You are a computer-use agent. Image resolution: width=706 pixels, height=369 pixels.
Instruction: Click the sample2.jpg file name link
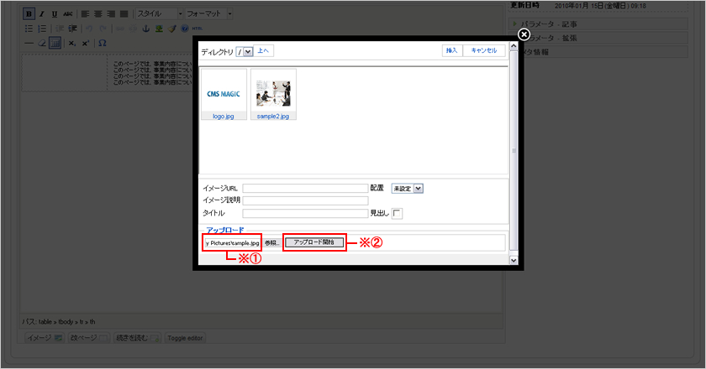(273, 117)
